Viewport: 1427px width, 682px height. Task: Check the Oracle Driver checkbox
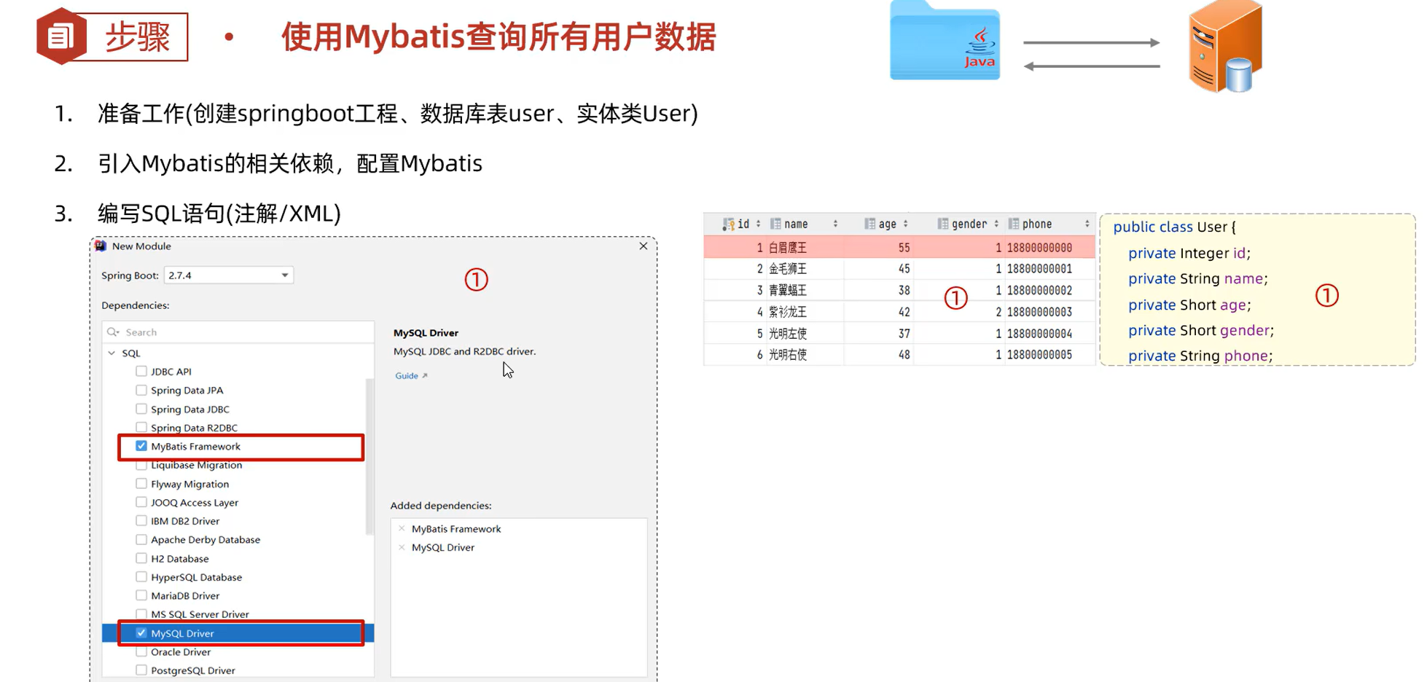(x=141, y=652)
